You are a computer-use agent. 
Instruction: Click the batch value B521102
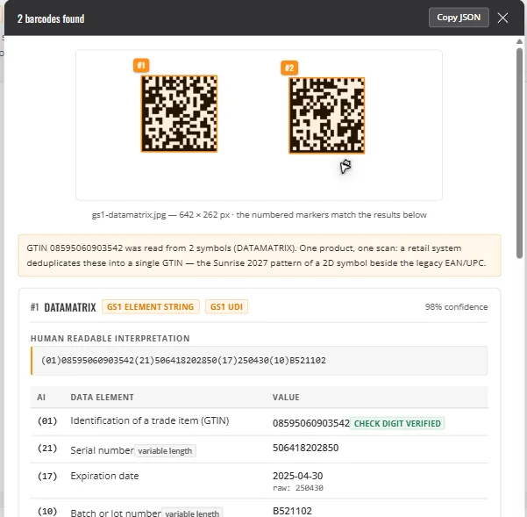coord(292,511)
